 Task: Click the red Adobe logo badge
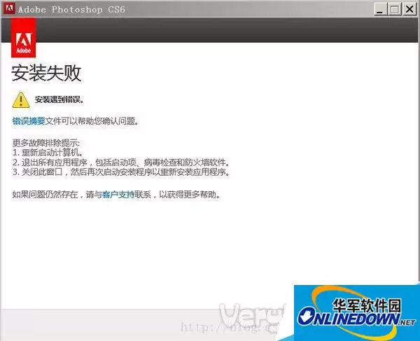[23, 38]
